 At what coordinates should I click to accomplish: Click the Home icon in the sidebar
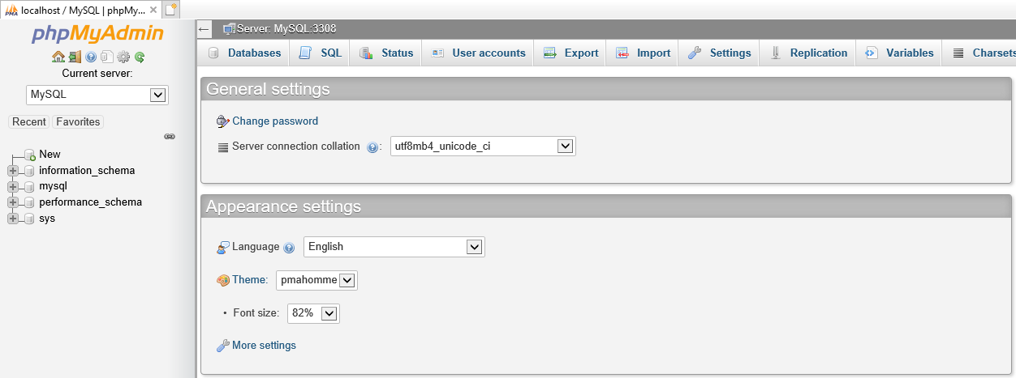pyautogui.click(x=58, y=57)
